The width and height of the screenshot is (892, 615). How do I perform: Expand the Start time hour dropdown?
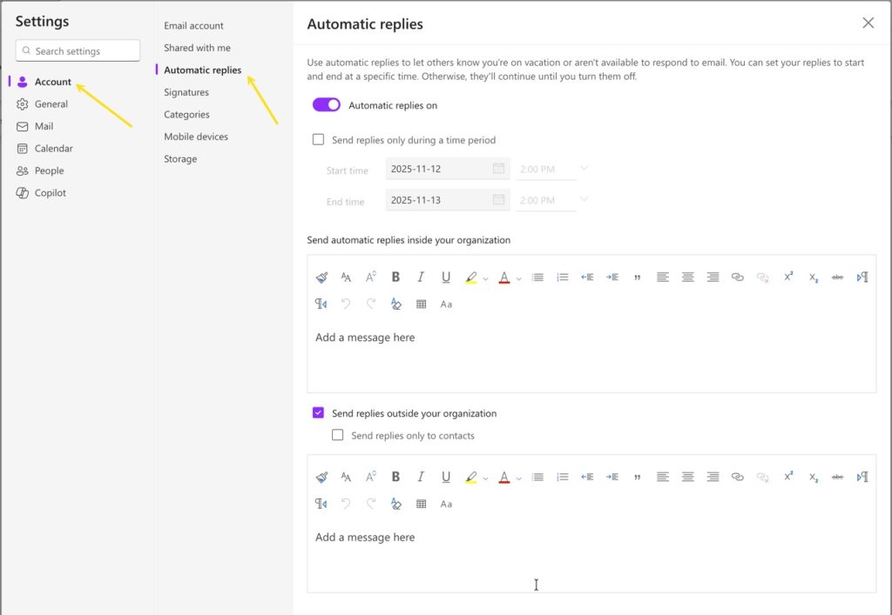tap(584, 168)
